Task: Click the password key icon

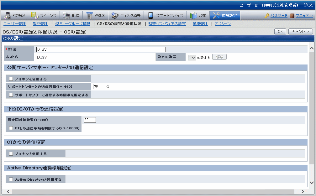Action: tap(267, 16)
